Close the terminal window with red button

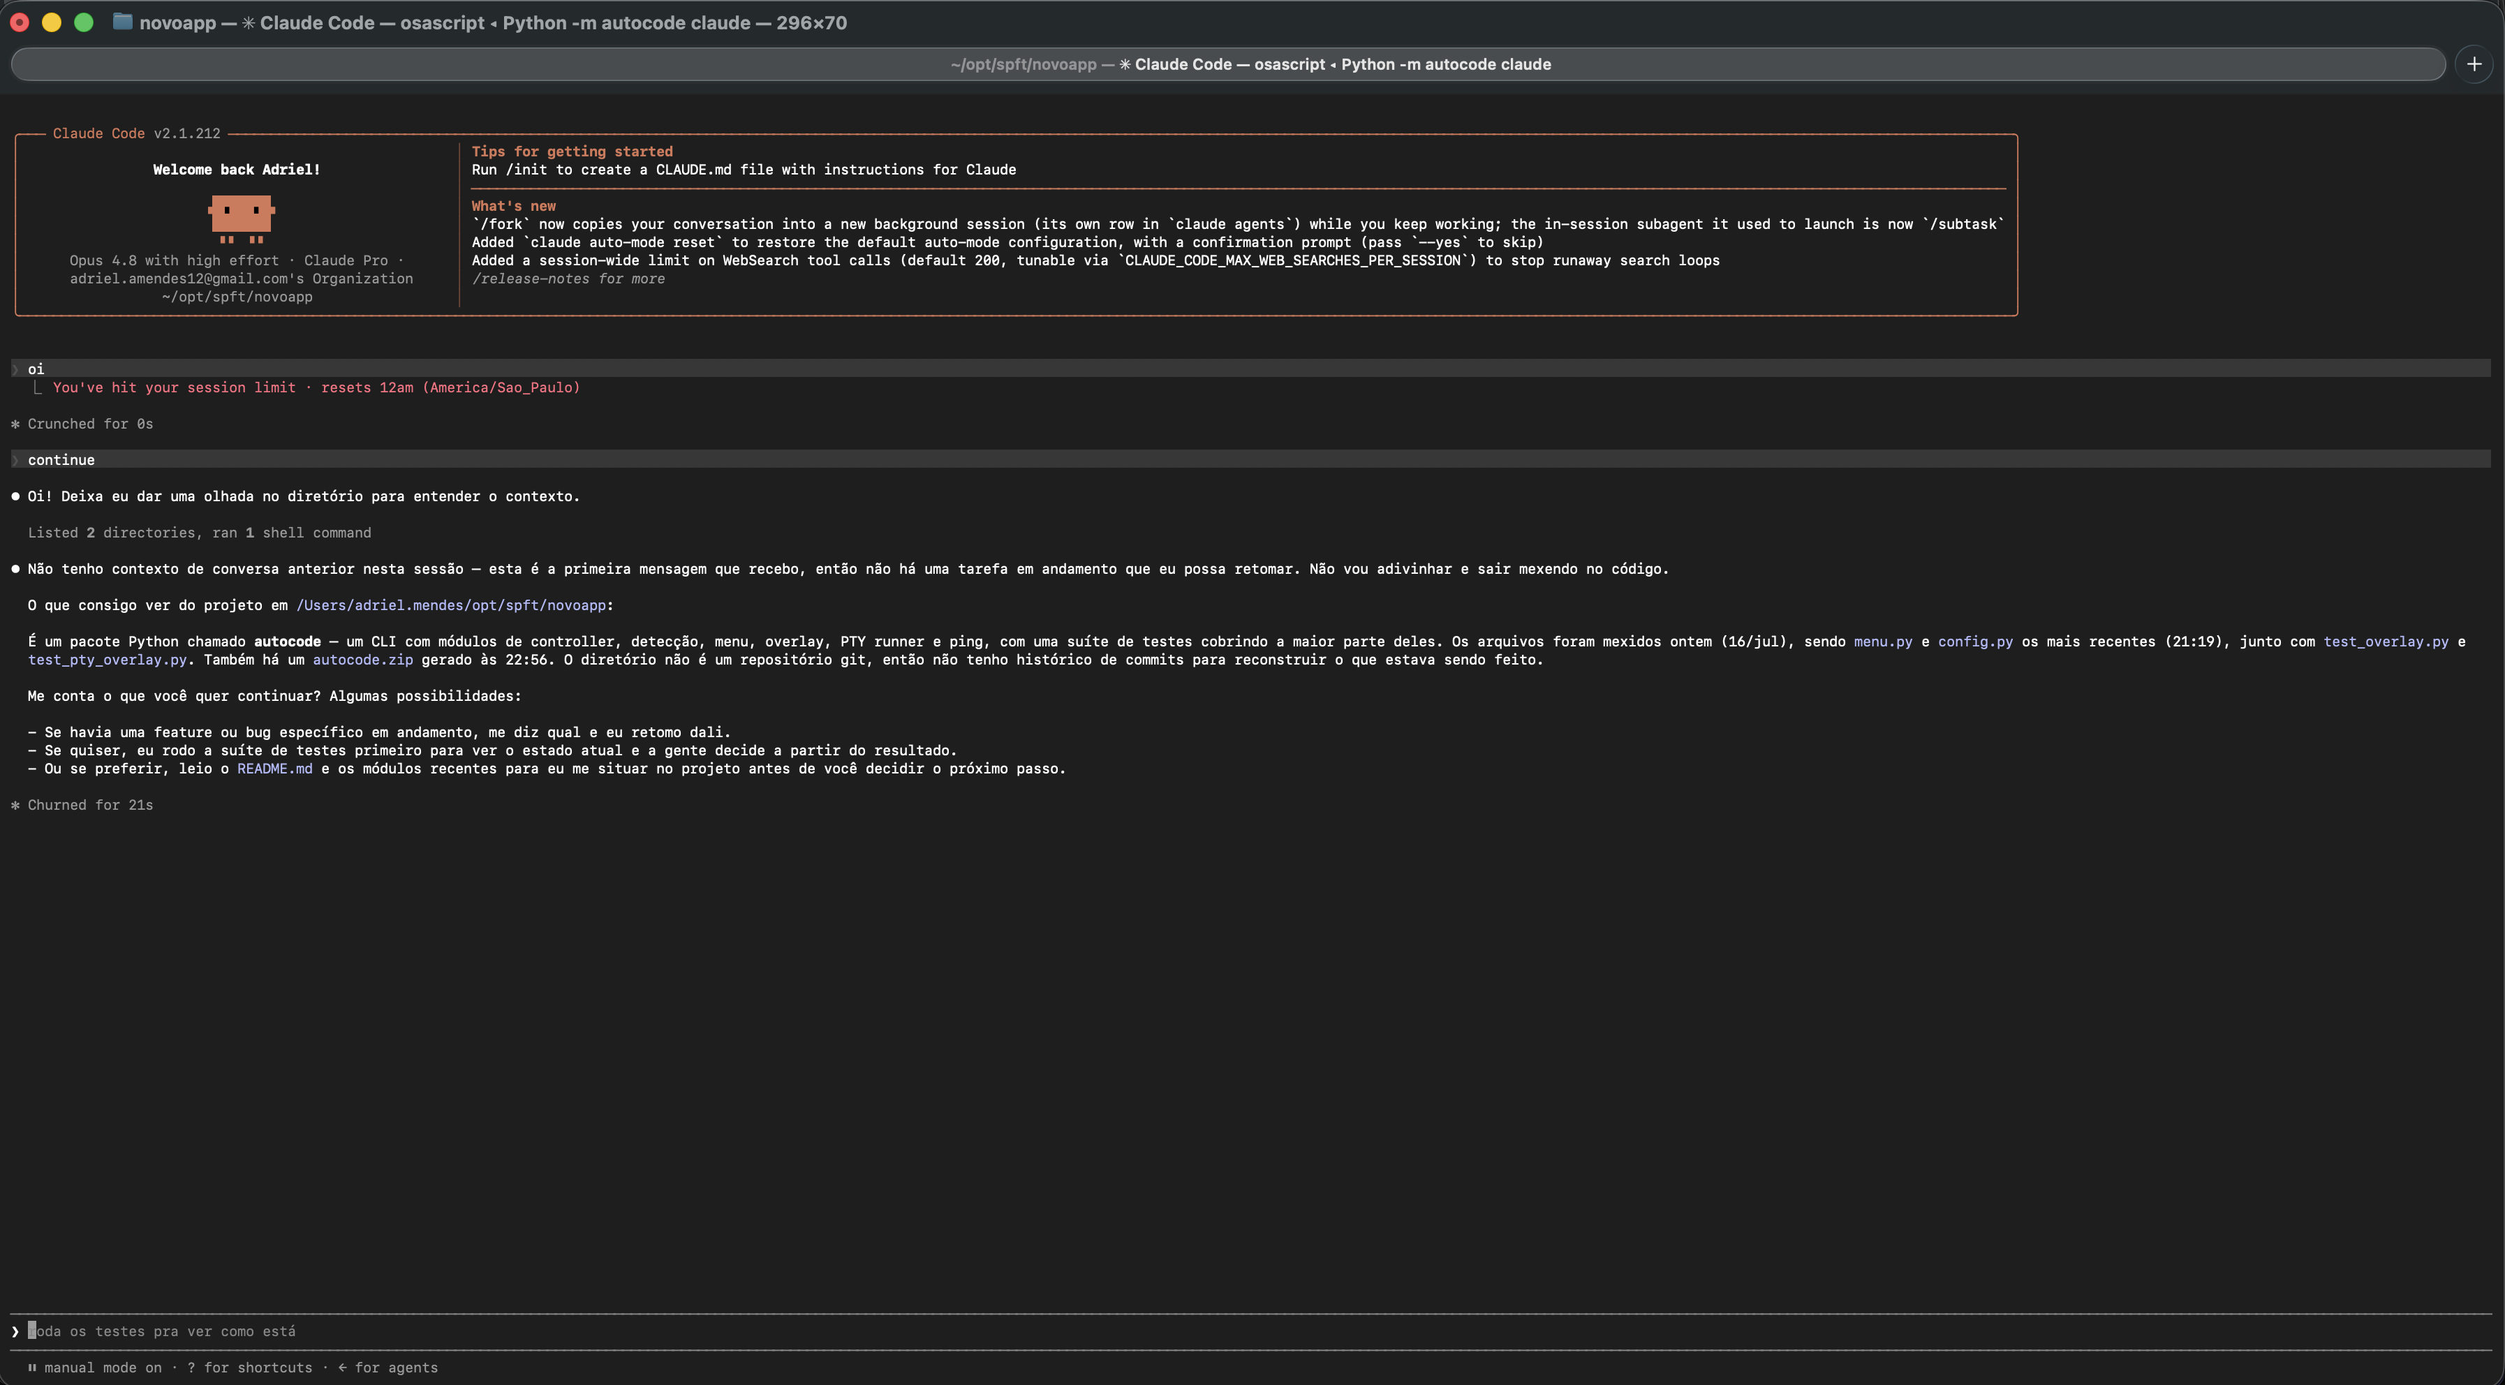pos(18,22)
